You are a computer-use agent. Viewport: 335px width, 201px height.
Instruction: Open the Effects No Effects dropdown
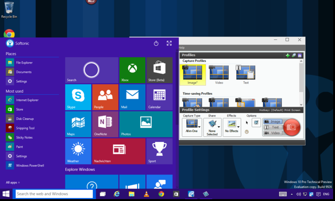coord(232,127)
